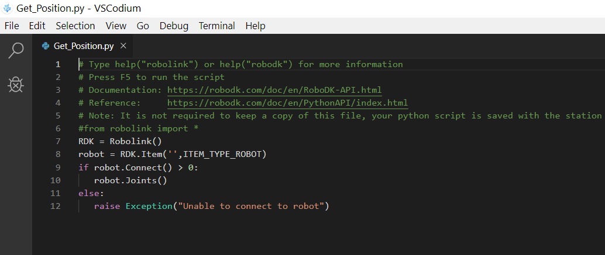Click the Python file icon on tab
Screen dimensions: 605x255
point(46,46)
